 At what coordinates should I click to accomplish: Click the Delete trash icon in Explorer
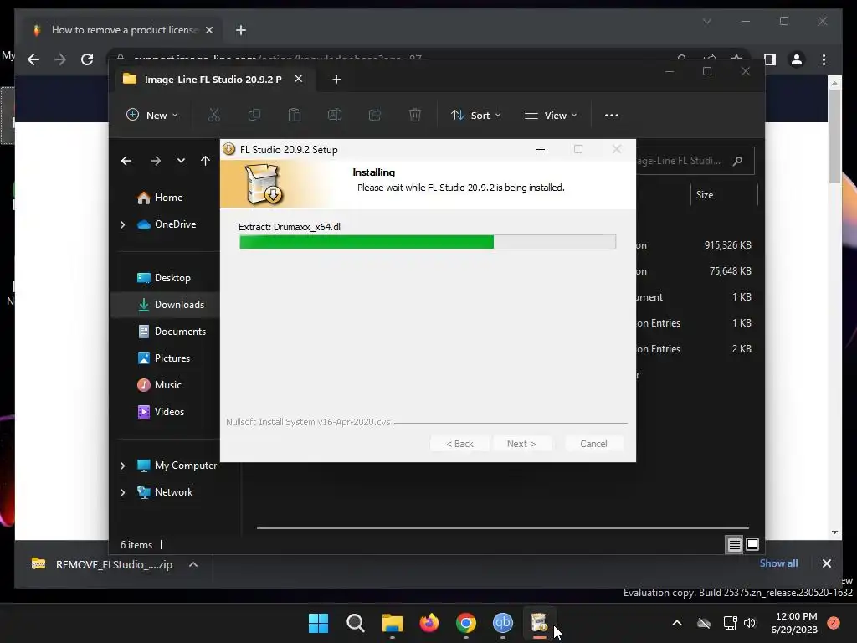[x=415, y=115]
